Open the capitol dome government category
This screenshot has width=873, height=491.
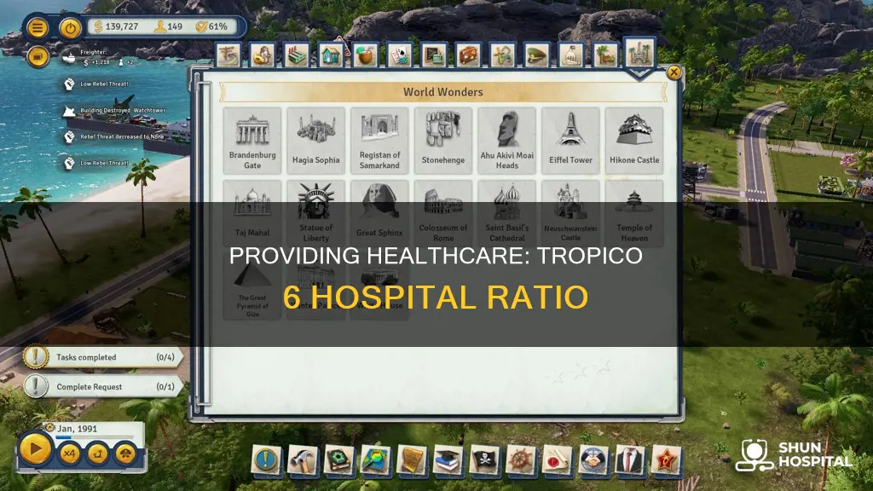tap(571, 55)
